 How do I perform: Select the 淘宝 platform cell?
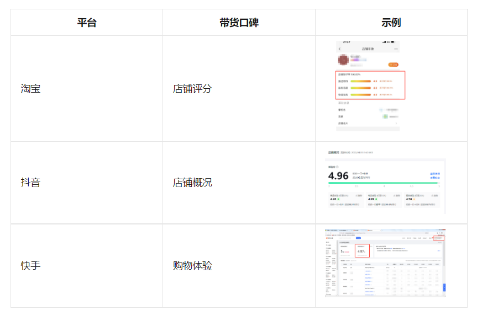tap(87, 89)
